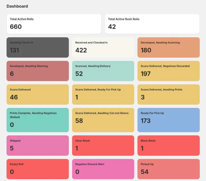Click the Dashboard page heading
Screen dimensions: 206x181
(17, 6)
